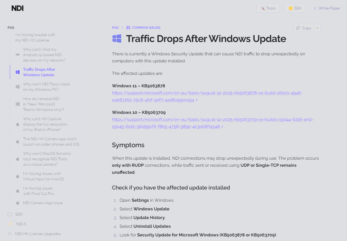Click the FAQ sidebar heading
This screenshot has width=347, height=241.
pyautogui.click(x=11, y=28)
